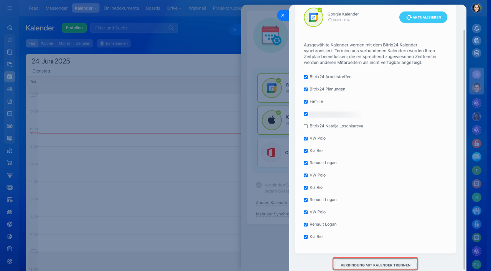Select the Tag view tab

pos(32,43)
